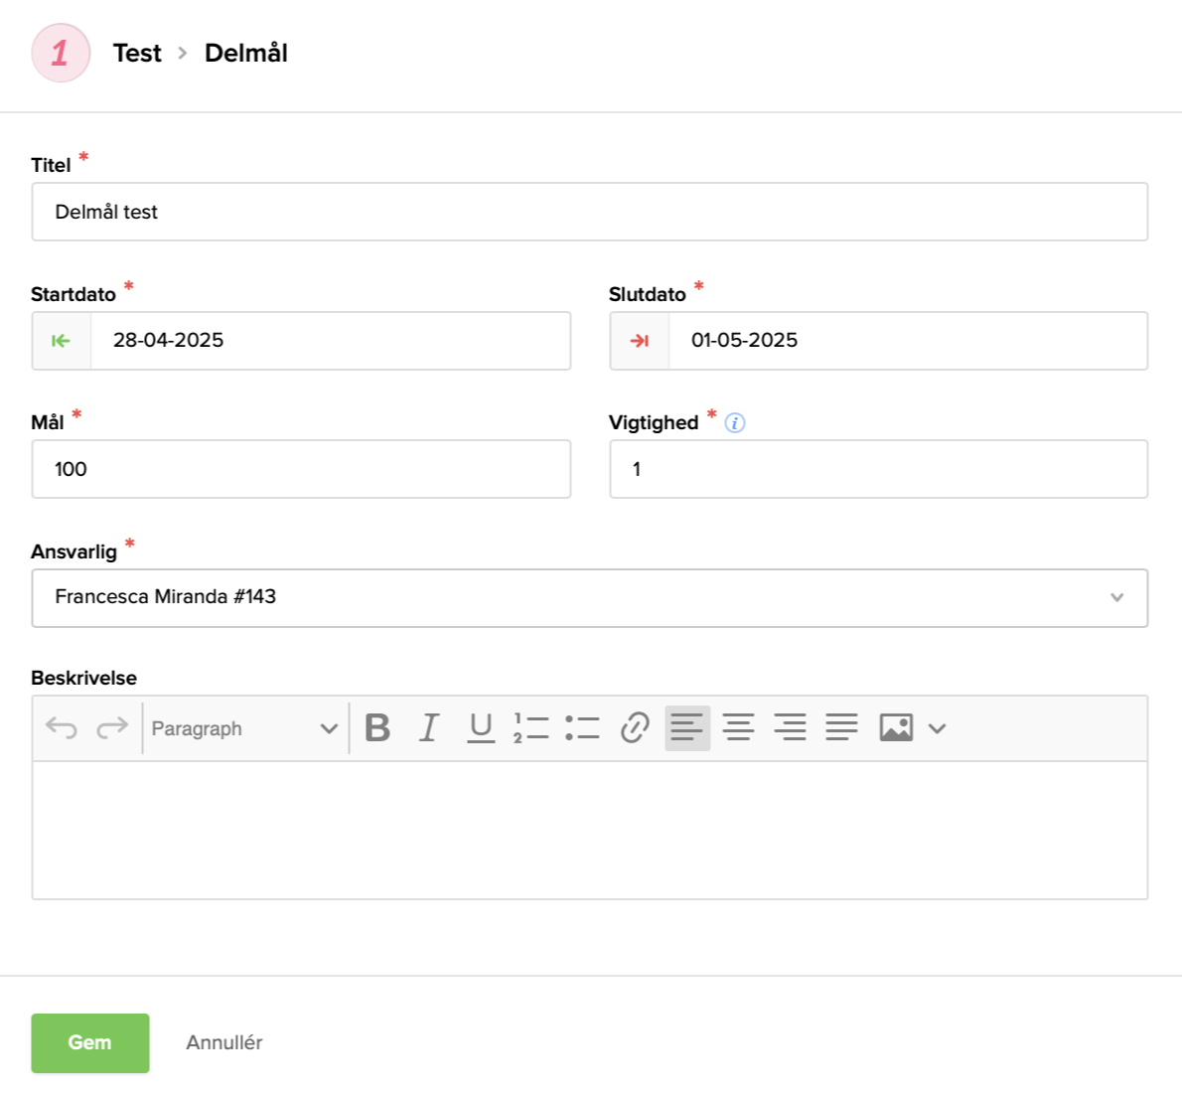Justify text in description editor
This screenshot has height=1099, width=1182.
[x=841, y=728]
